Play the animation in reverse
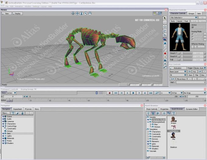This screenshot has width=207, height=160. pyautogui.click(x=127, y=93)
